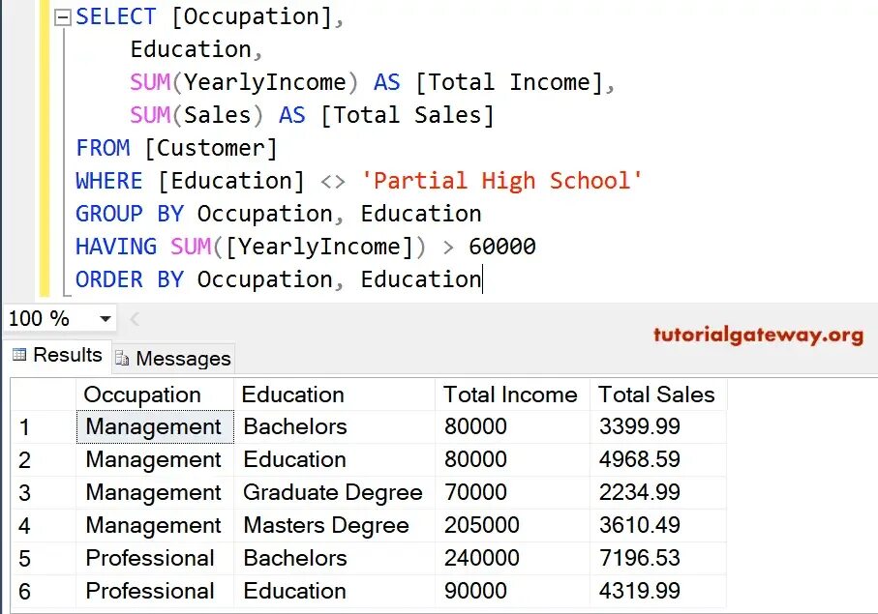This screenshot has height=614, width=878.
Task: Select result row number 5
Action: 44,559
